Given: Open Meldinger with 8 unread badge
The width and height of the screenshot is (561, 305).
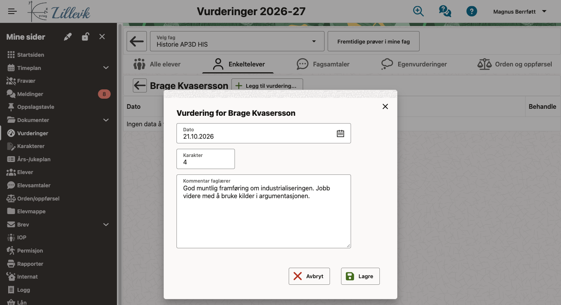Looking at the screenshot, I should click(x=58, y=94).
